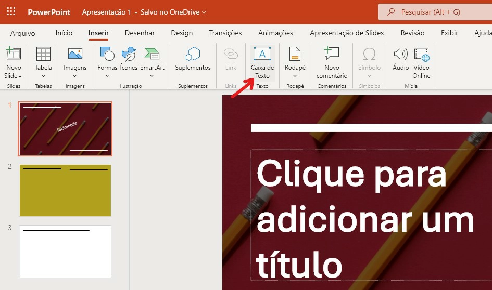Open the Animações tab
This screenshot has height=290, width=492.
coord(275,33)
